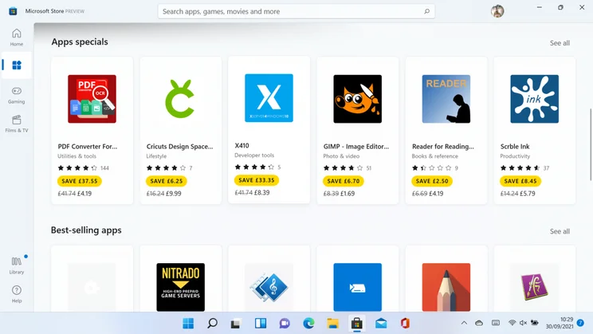Click the muted volume tray icon

(524, 323)
